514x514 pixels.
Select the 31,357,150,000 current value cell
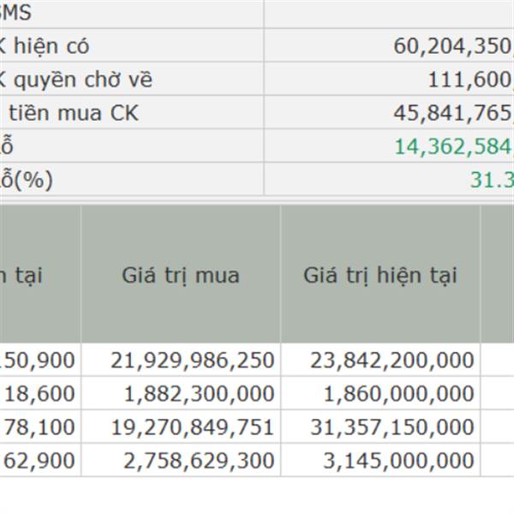380,427
